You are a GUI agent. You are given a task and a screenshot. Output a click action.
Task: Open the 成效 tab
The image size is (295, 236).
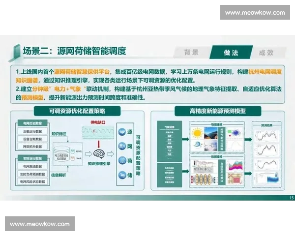pos(266,53)
